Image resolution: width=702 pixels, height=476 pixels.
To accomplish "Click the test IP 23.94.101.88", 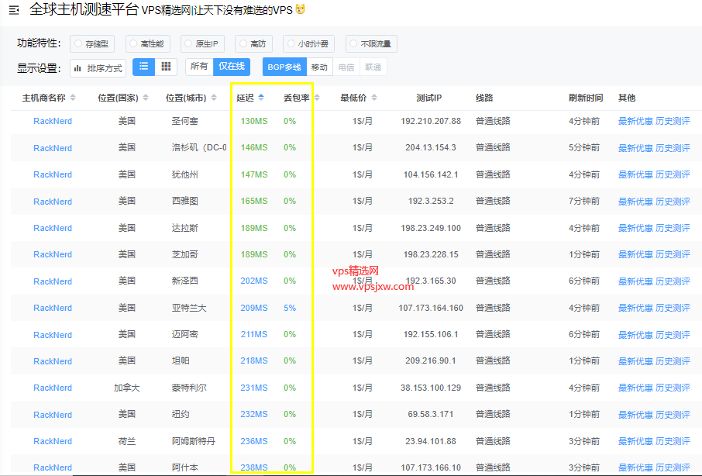I will [x=431, y=441].
